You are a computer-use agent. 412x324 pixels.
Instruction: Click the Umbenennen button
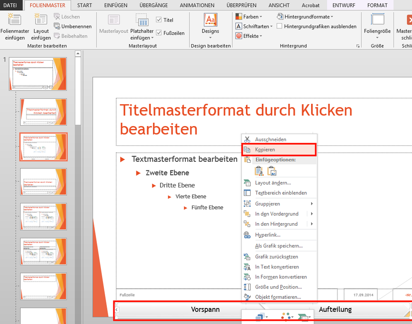pos(73,26)
